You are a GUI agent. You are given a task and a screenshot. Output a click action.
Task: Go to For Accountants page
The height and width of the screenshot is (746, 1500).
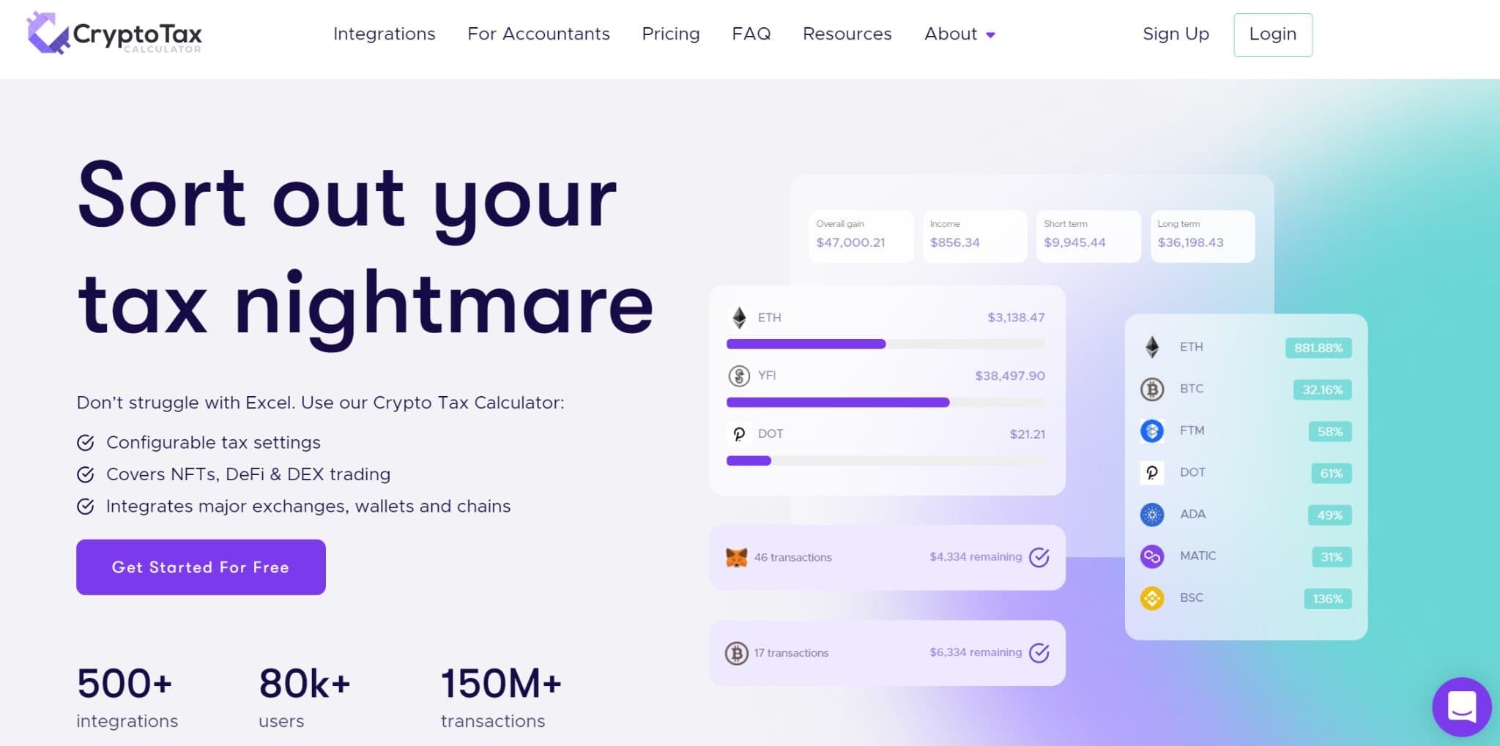pos(538,34)
